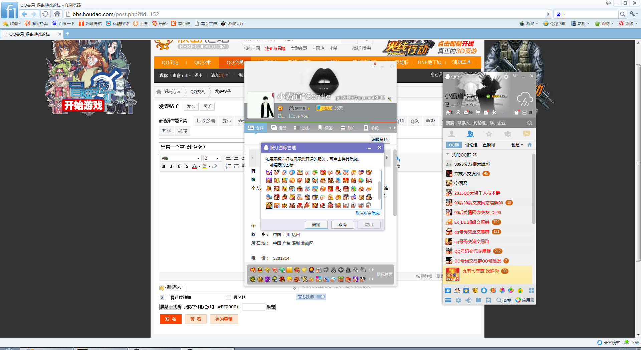641x350 pixels.
Task: Open QZone yellow star app icon
Action: pyautogui.click(x=466, y=291)
